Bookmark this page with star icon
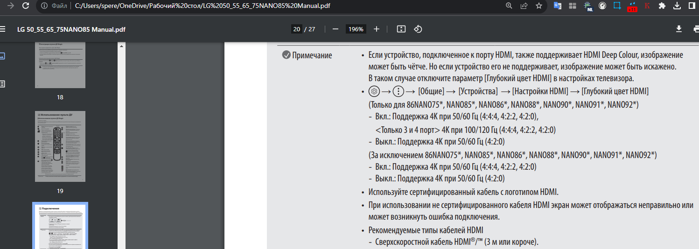 pos(539,6)
